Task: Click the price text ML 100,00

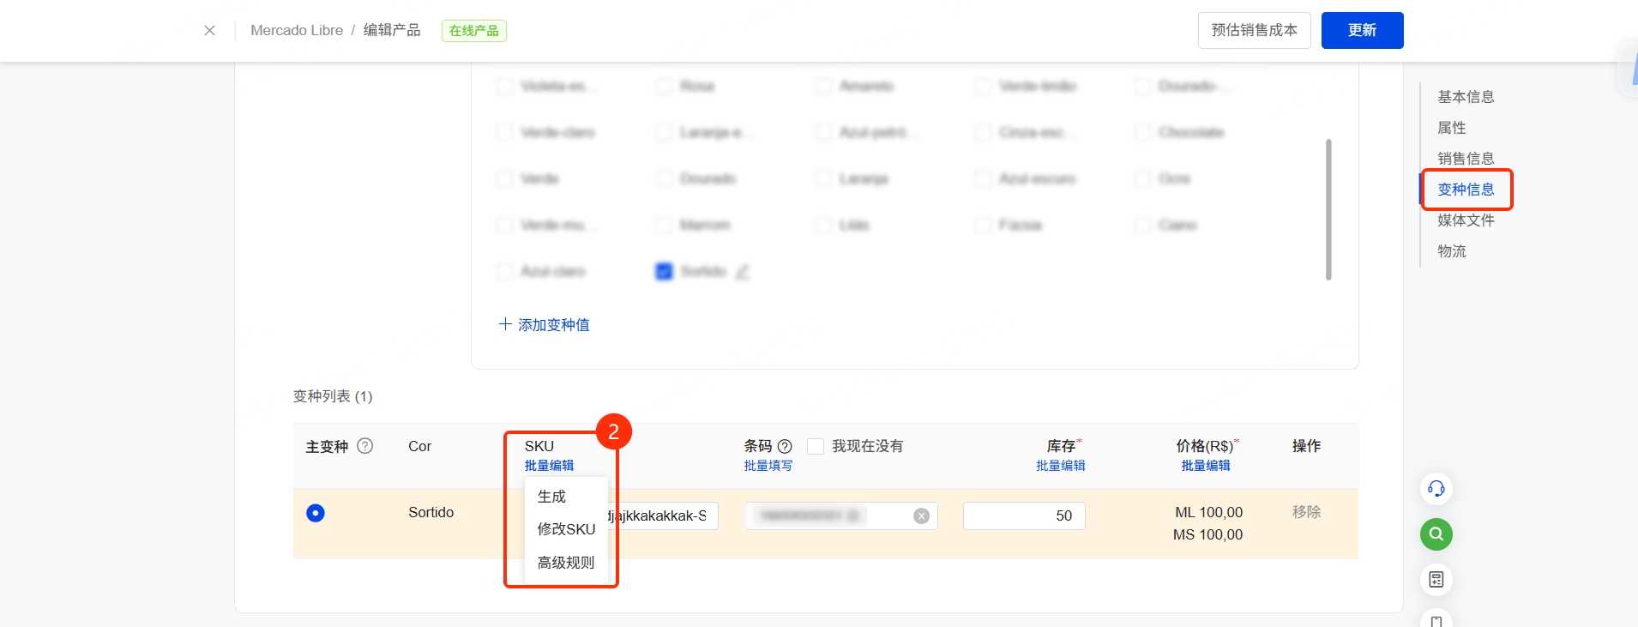Action: point(1208,512)
